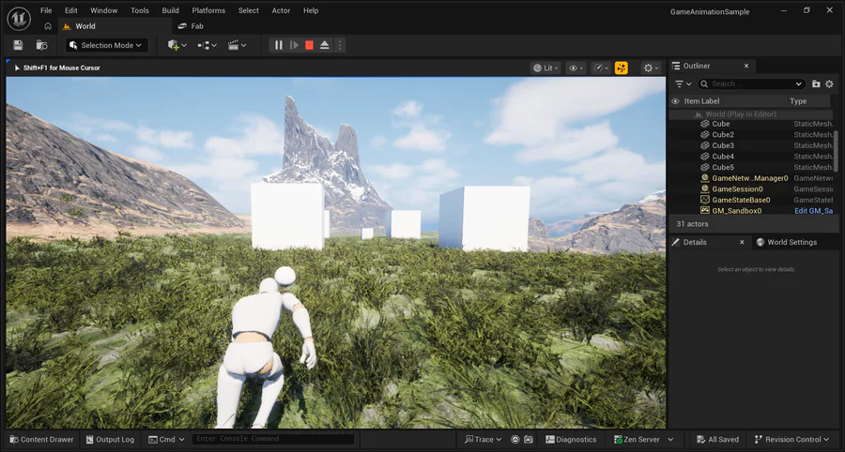The image size is (845, 452).
Task: Click the home icon beside World tab
Action: point(48,26)
